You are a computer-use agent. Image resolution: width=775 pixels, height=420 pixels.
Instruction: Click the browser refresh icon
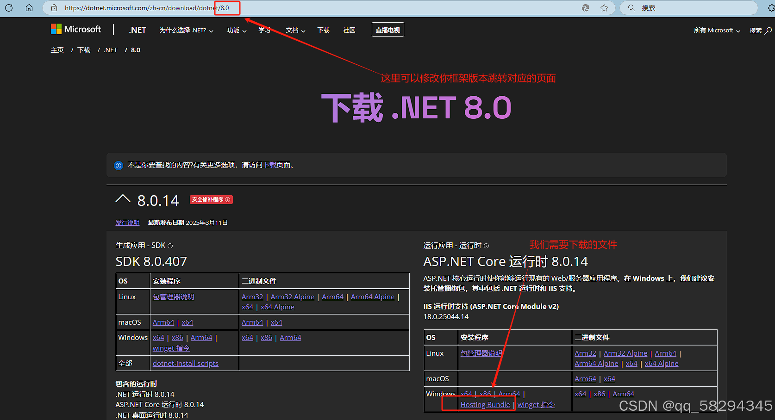click(9, 8)
